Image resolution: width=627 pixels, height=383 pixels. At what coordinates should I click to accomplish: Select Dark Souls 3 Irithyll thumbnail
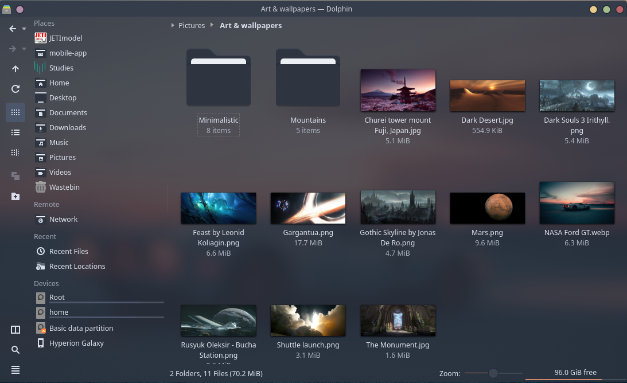click(x=577, y=96)
